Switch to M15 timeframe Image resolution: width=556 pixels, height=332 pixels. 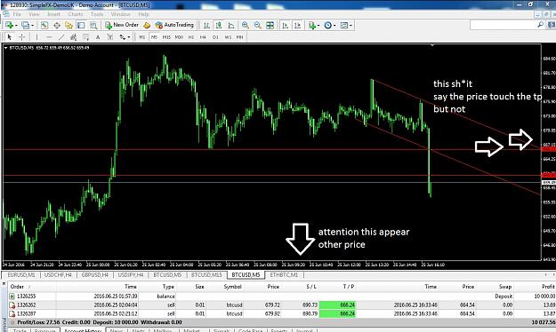click(166, 36)
